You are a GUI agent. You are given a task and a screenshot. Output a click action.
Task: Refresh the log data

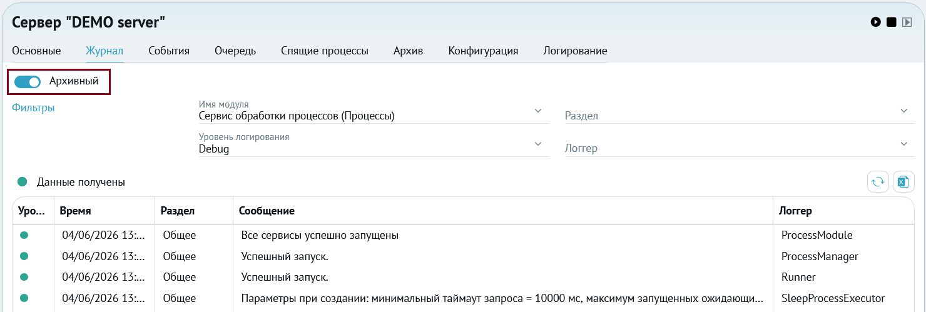[878, 182]
